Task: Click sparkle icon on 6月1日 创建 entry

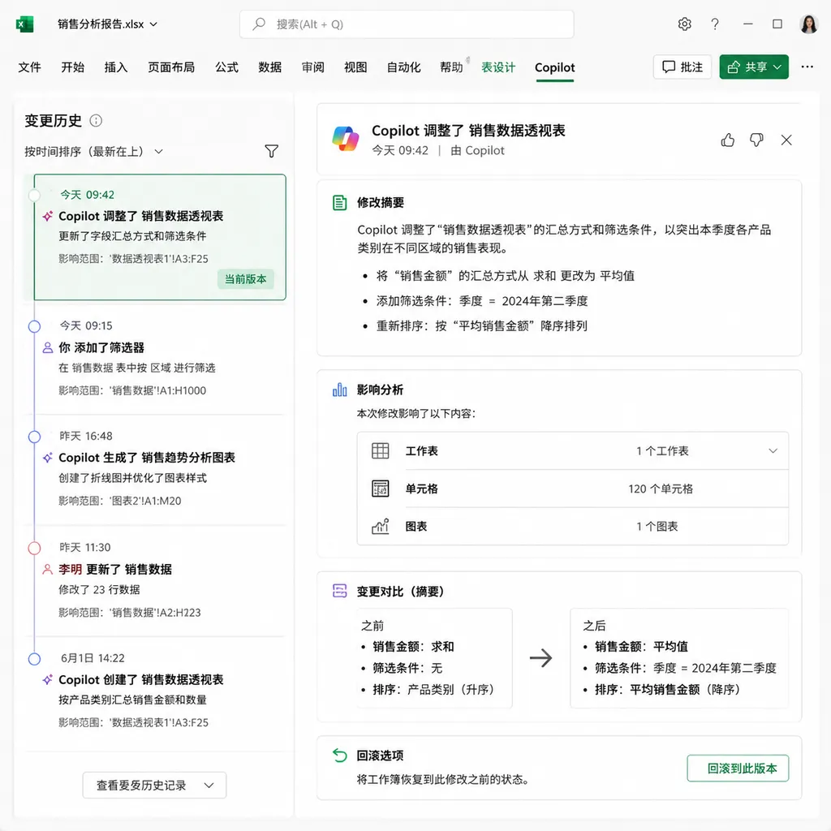Action: [48, 679]
